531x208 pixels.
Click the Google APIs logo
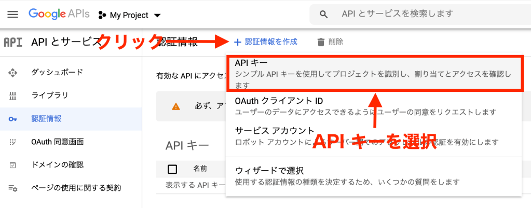pos(59,15)
